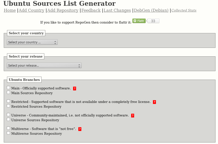The image size is (218, 144).
Task: Check the Restricted Sources Repository option
Action: pos(9,106)
